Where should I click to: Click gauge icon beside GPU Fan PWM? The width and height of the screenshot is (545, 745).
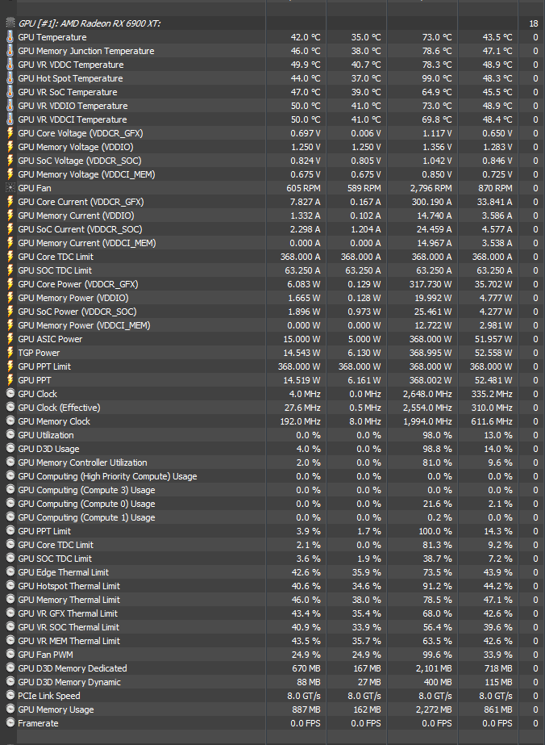click(10, 654)
